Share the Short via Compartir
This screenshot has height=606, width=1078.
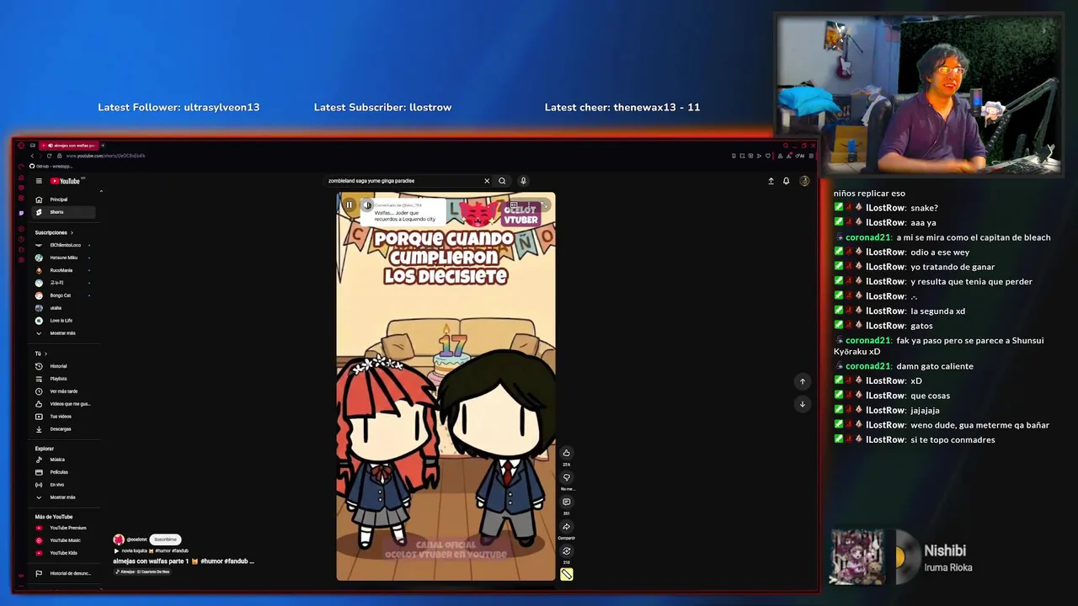(566, 527)
